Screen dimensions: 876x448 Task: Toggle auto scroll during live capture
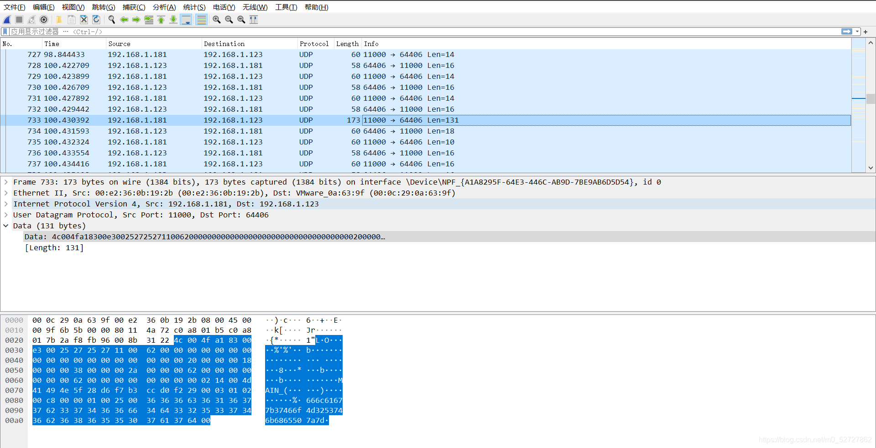[186, 20]
